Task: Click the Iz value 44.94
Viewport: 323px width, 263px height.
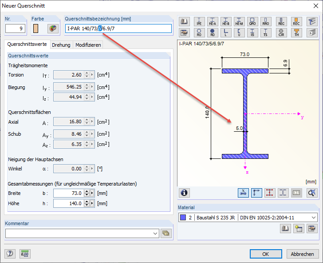Action: coord(69,97)
